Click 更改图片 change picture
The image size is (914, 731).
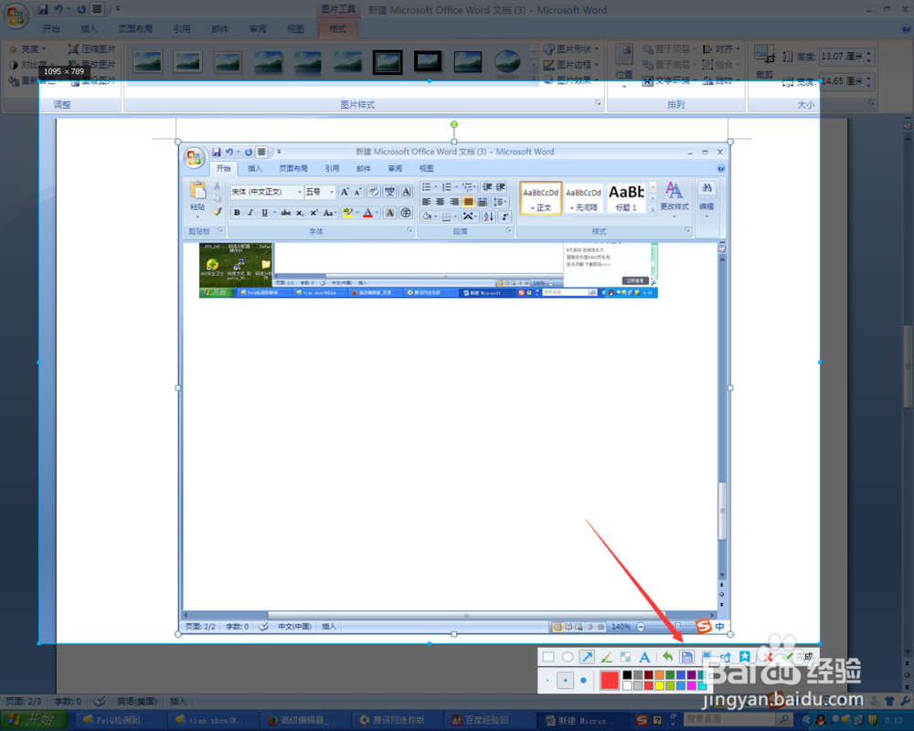[92, 65]
